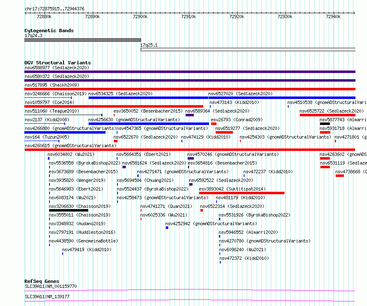The image size is (367, 306).
Task: Click nsv4252942 gnomAD variant label
Action: (x=211, y=224)
